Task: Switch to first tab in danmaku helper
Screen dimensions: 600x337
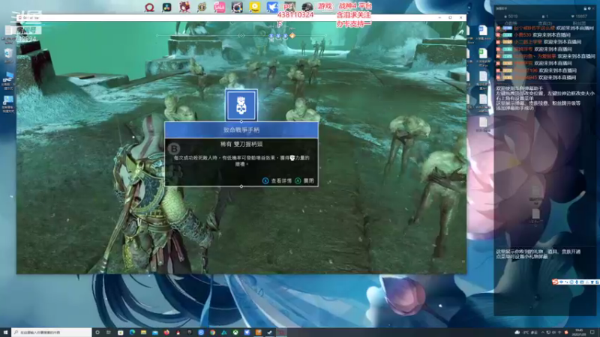Action: [x=511, y=23]
